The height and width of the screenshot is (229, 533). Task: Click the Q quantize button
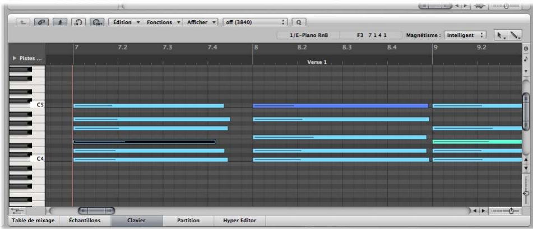pyautogui.click(x=299, y=22)
